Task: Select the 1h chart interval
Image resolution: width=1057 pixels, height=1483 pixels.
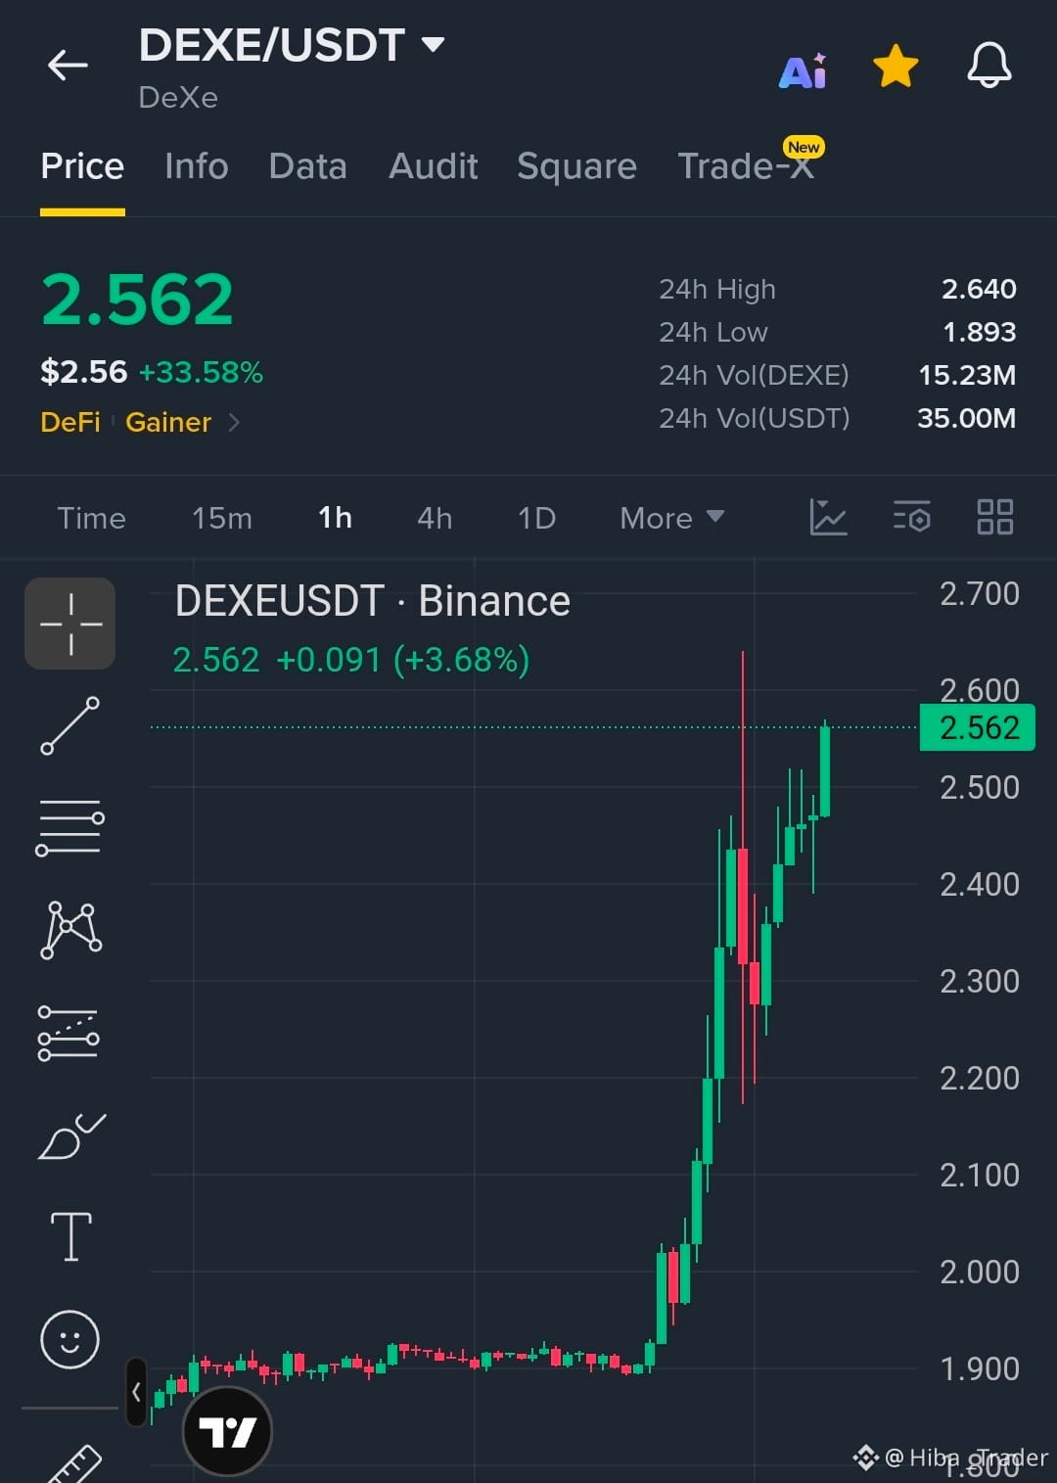Action: click(x=336, y=518)
